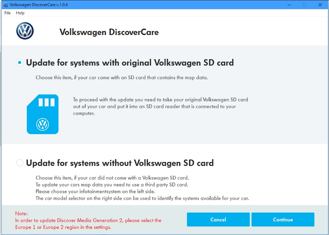Click heading 'Update for systems with original Volkswagen SD card'
Viewport: 329px width, 235px height.
tap(130, 63)
